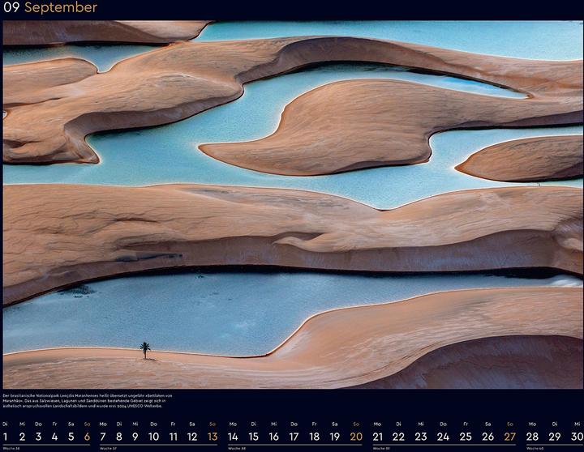Click the Woche 36 week label
The height and width of the screenshot is (452, 584).
coord(11,448)
